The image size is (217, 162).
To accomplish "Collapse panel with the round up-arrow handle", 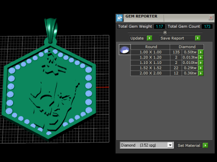I will (x=165, y=32).
